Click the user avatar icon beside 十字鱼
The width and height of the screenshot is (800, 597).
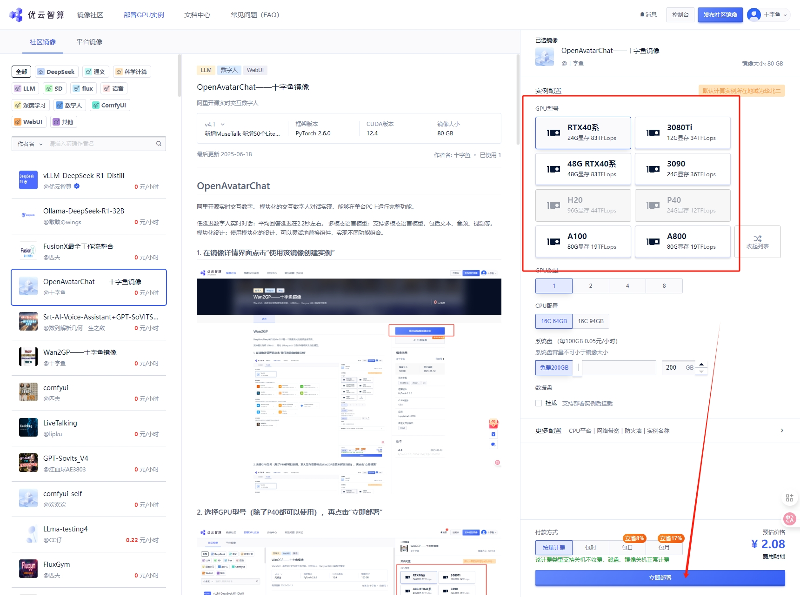(753, 15)
